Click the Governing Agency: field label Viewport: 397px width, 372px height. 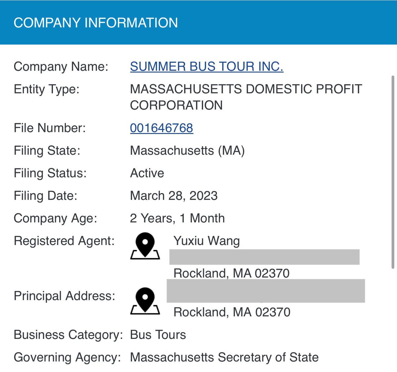tap(67, 357)
